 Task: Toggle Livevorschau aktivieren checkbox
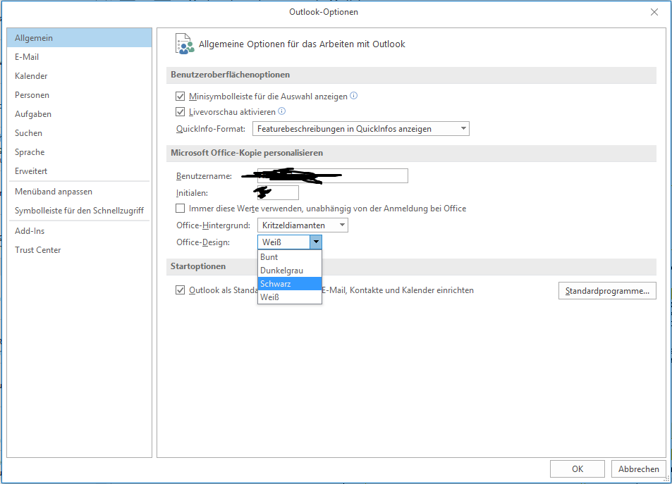pos(181,112)
